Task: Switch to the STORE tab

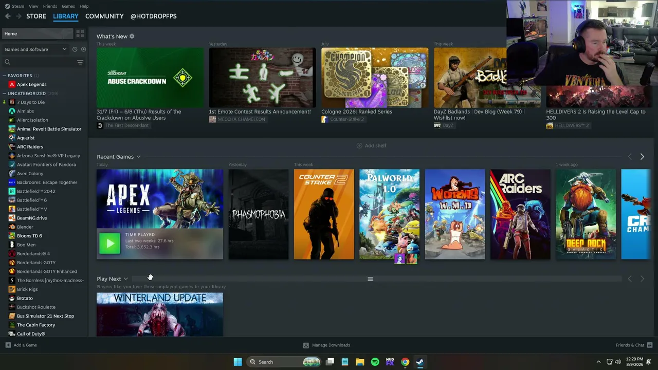Action: click(x=36, y=16)
